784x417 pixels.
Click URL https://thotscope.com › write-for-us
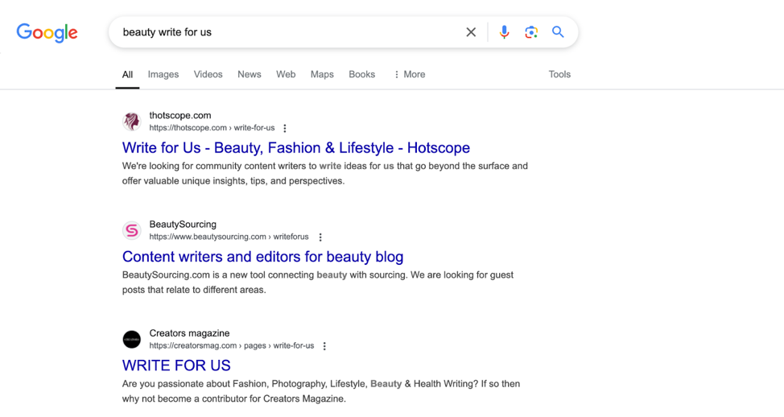pyautogui.click(x=212, y=128)
